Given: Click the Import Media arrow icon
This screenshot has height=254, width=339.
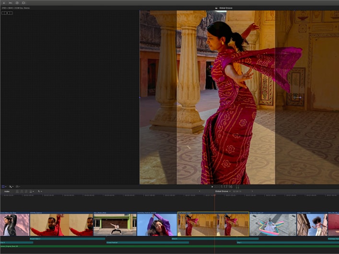Looking at the screenshot, I should (3, 3).
